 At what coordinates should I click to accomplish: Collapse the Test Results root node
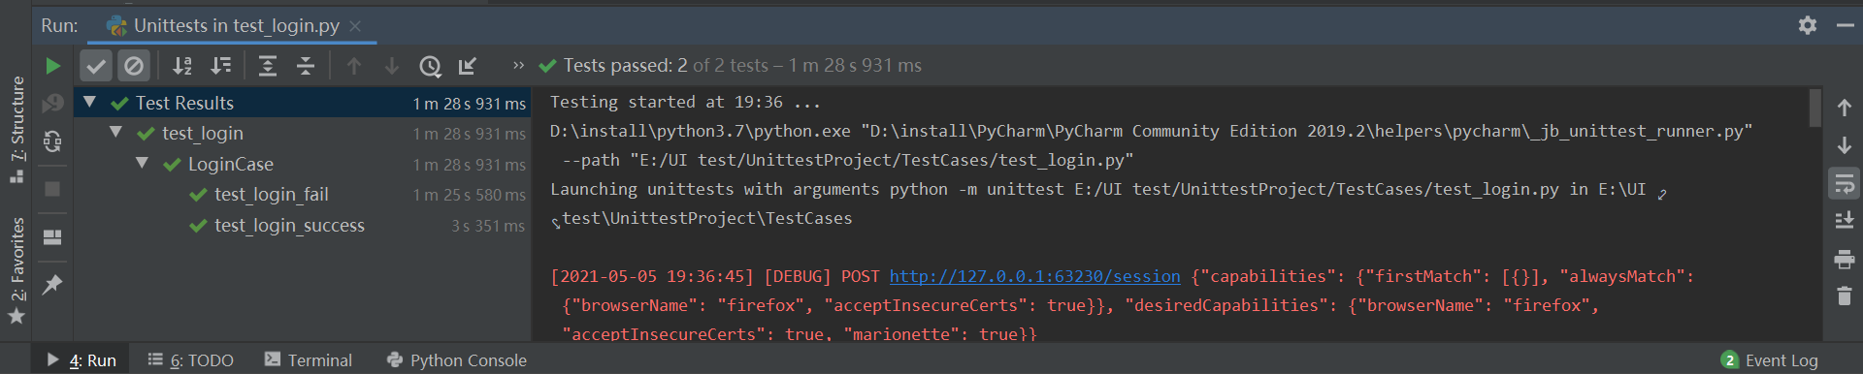coord(89,102)
